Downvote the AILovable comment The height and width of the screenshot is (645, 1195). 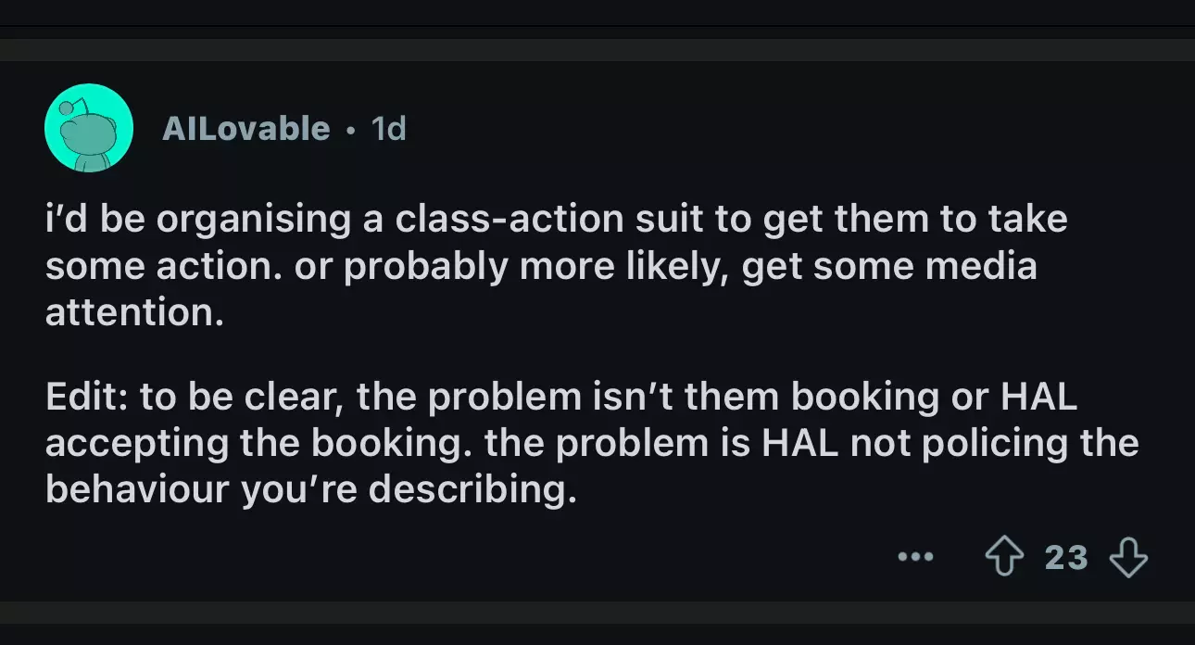(1127, 558)
